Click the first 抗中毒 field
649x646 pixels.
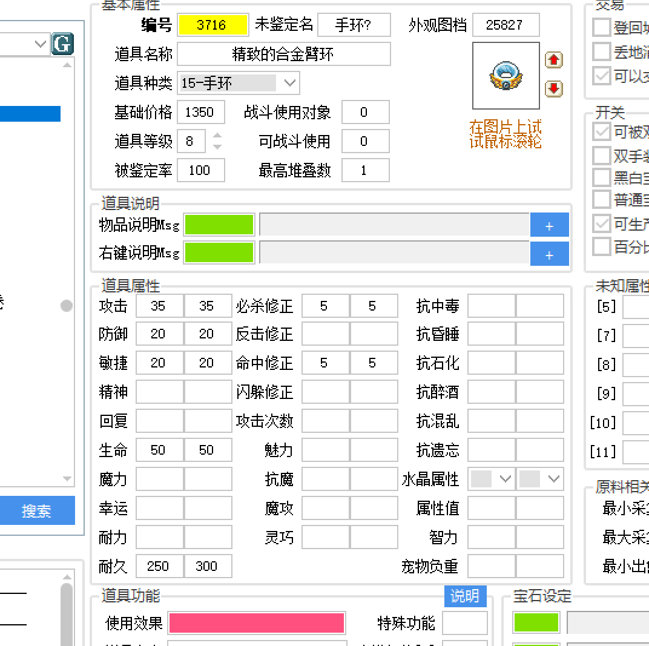(492, 306)
